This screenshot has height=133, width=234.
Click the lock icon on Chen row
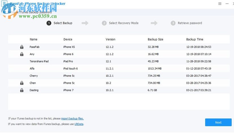22,83
